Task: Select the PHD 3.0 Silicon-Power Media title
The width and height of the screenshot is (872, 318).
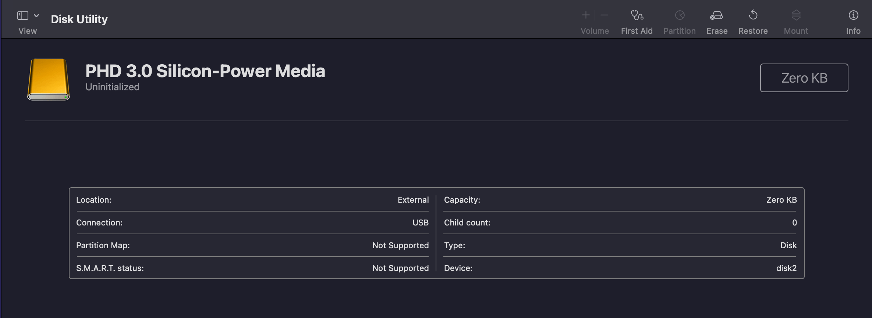Action: click(205, 71)
